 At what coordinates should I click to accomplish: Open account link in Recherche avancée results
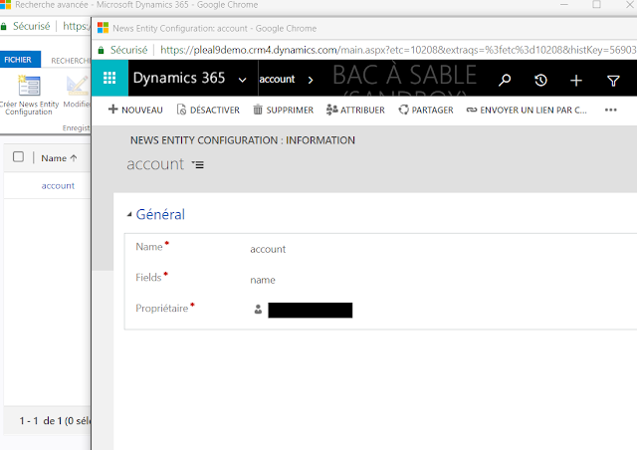[58, 186]
